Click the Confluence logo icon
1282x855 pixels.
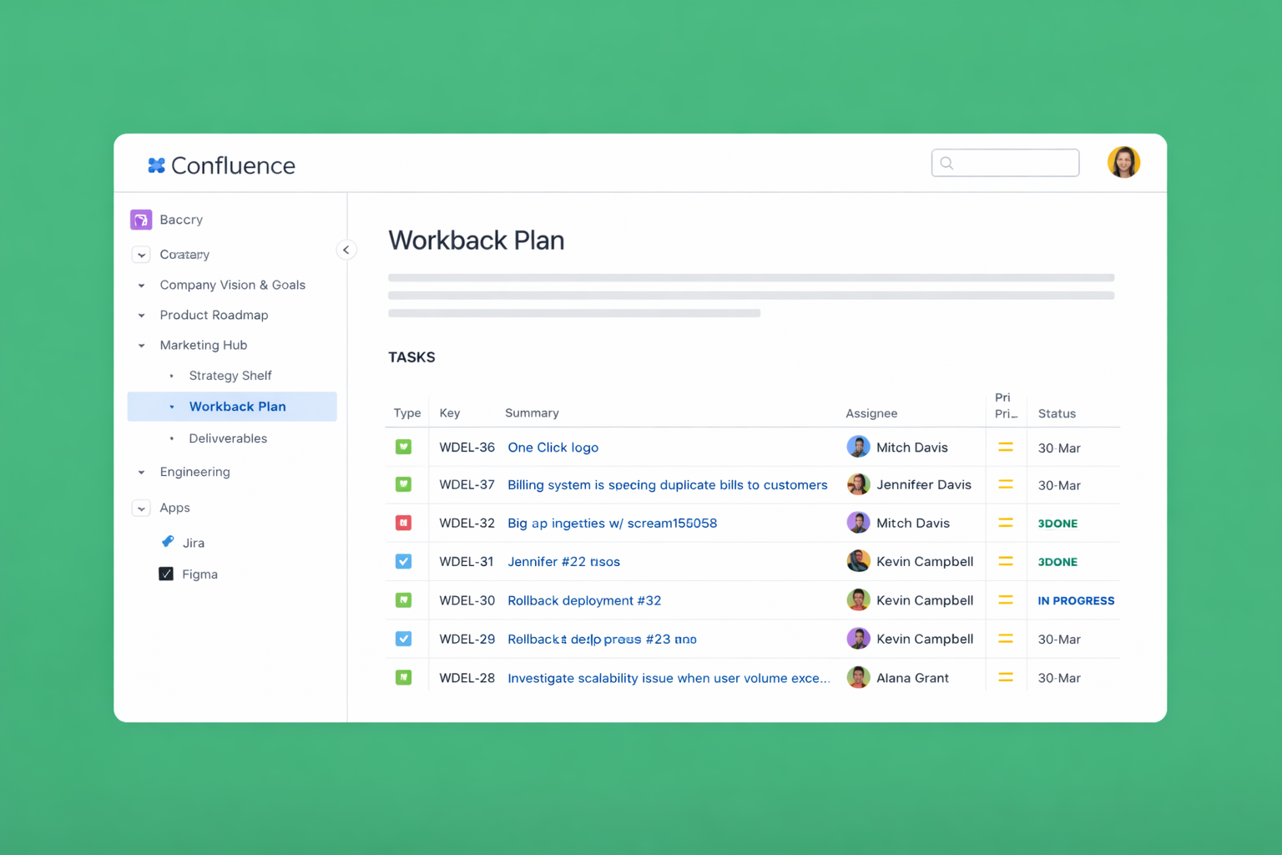pyautogui.click(x=157, y=164)
